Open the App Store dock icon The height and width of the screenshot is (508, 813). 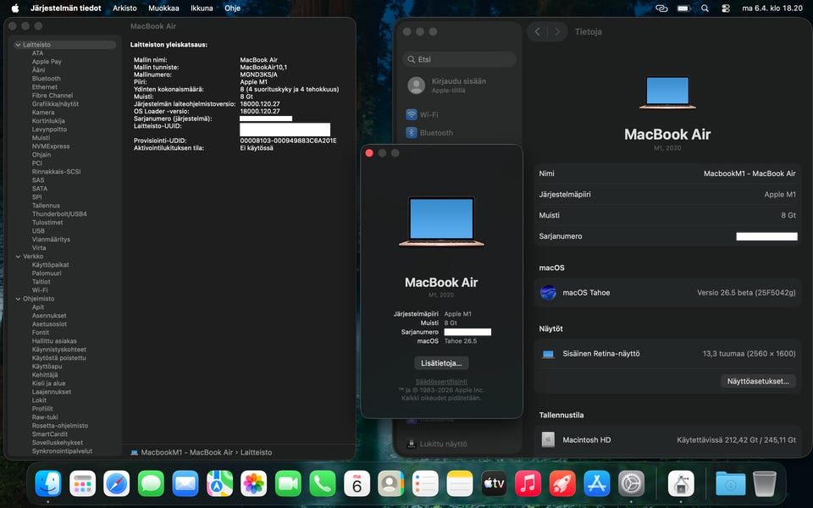tap(597, 483)
